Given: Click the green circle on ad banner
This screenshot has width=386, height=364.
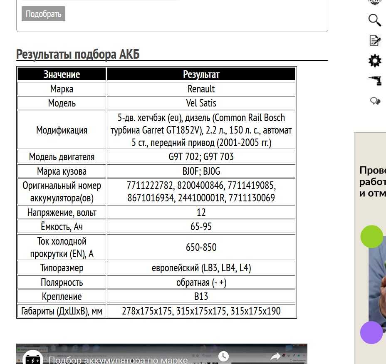Looking at the screenshot, I should 371,237.
